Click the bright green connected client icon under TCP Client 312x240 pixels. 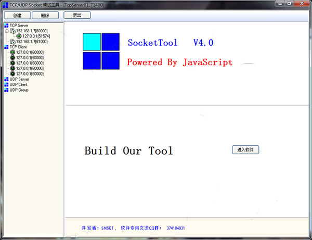click(12, 52)
